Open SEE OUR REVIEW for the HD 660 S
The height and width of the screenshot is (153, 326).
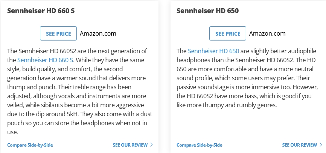(x=130, y=145)
